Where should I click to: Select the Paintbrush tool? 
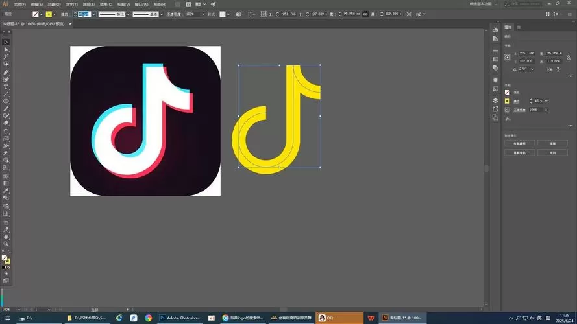coord(6,109)
